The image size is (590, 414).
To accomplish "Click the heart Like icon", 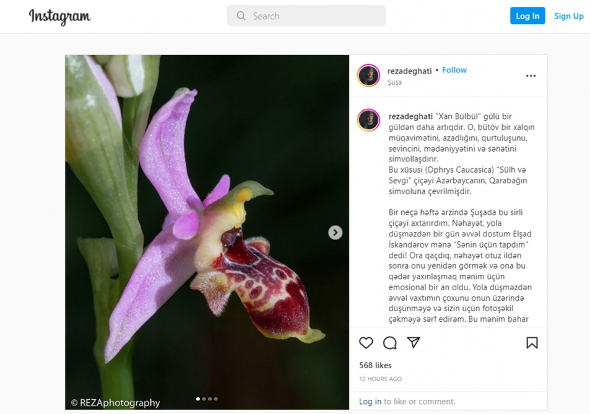I will click(366, 343).
